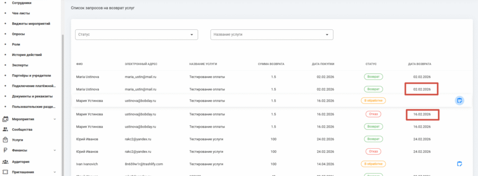Screen dimensions: 478x176
Task: Open Подключение платёжной... item
Action: click(x=34, y=86)
